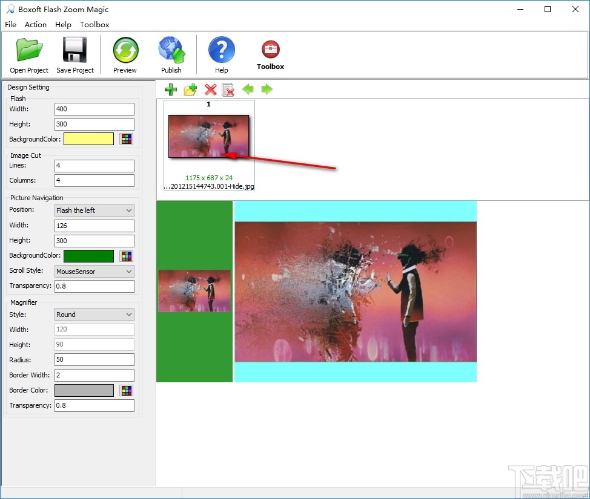Remove all images from the list

[228, 90]
